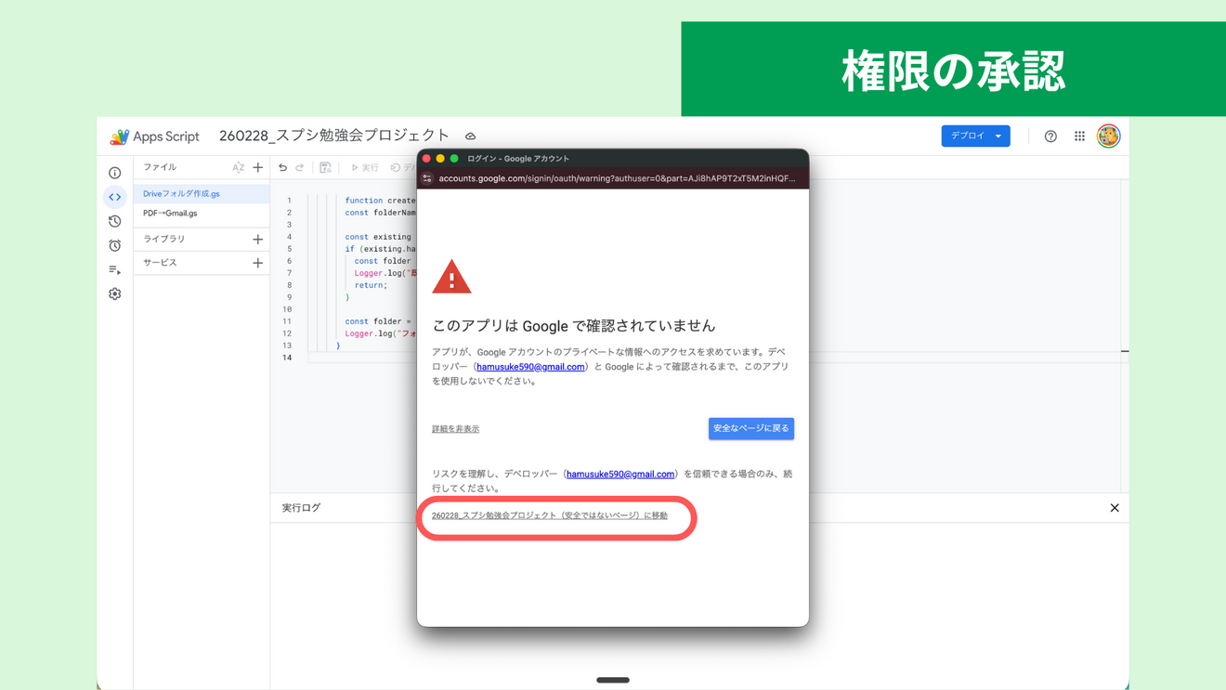Click line number 1 in the editor
1226x690 pixels.
(289, 201)
